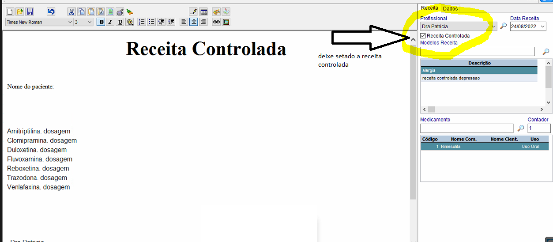Toggle bold formatting

point(101,22)
